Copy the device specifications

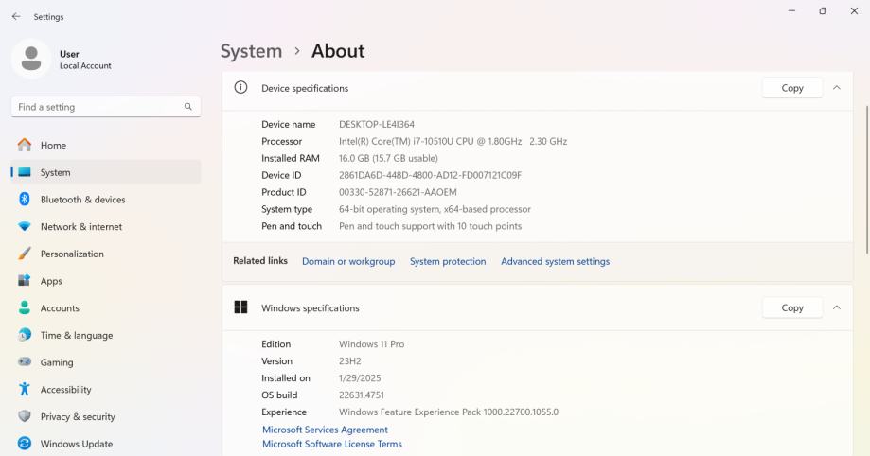792,88
